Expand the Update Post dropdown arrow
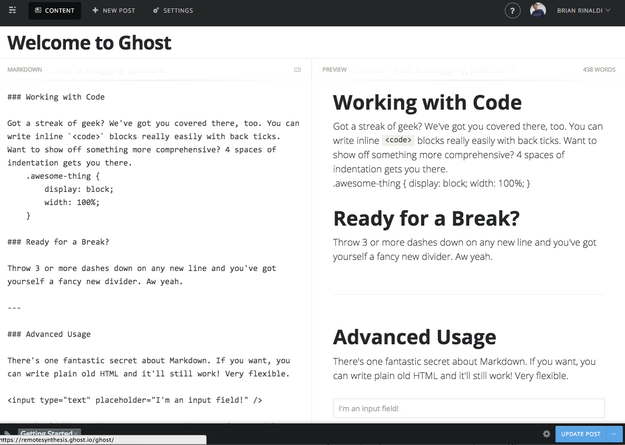625x445 pixels. (x=614, y=434)
